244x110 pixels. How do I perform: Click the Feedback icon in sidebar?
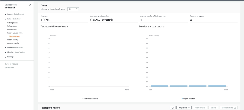(6, 67)
